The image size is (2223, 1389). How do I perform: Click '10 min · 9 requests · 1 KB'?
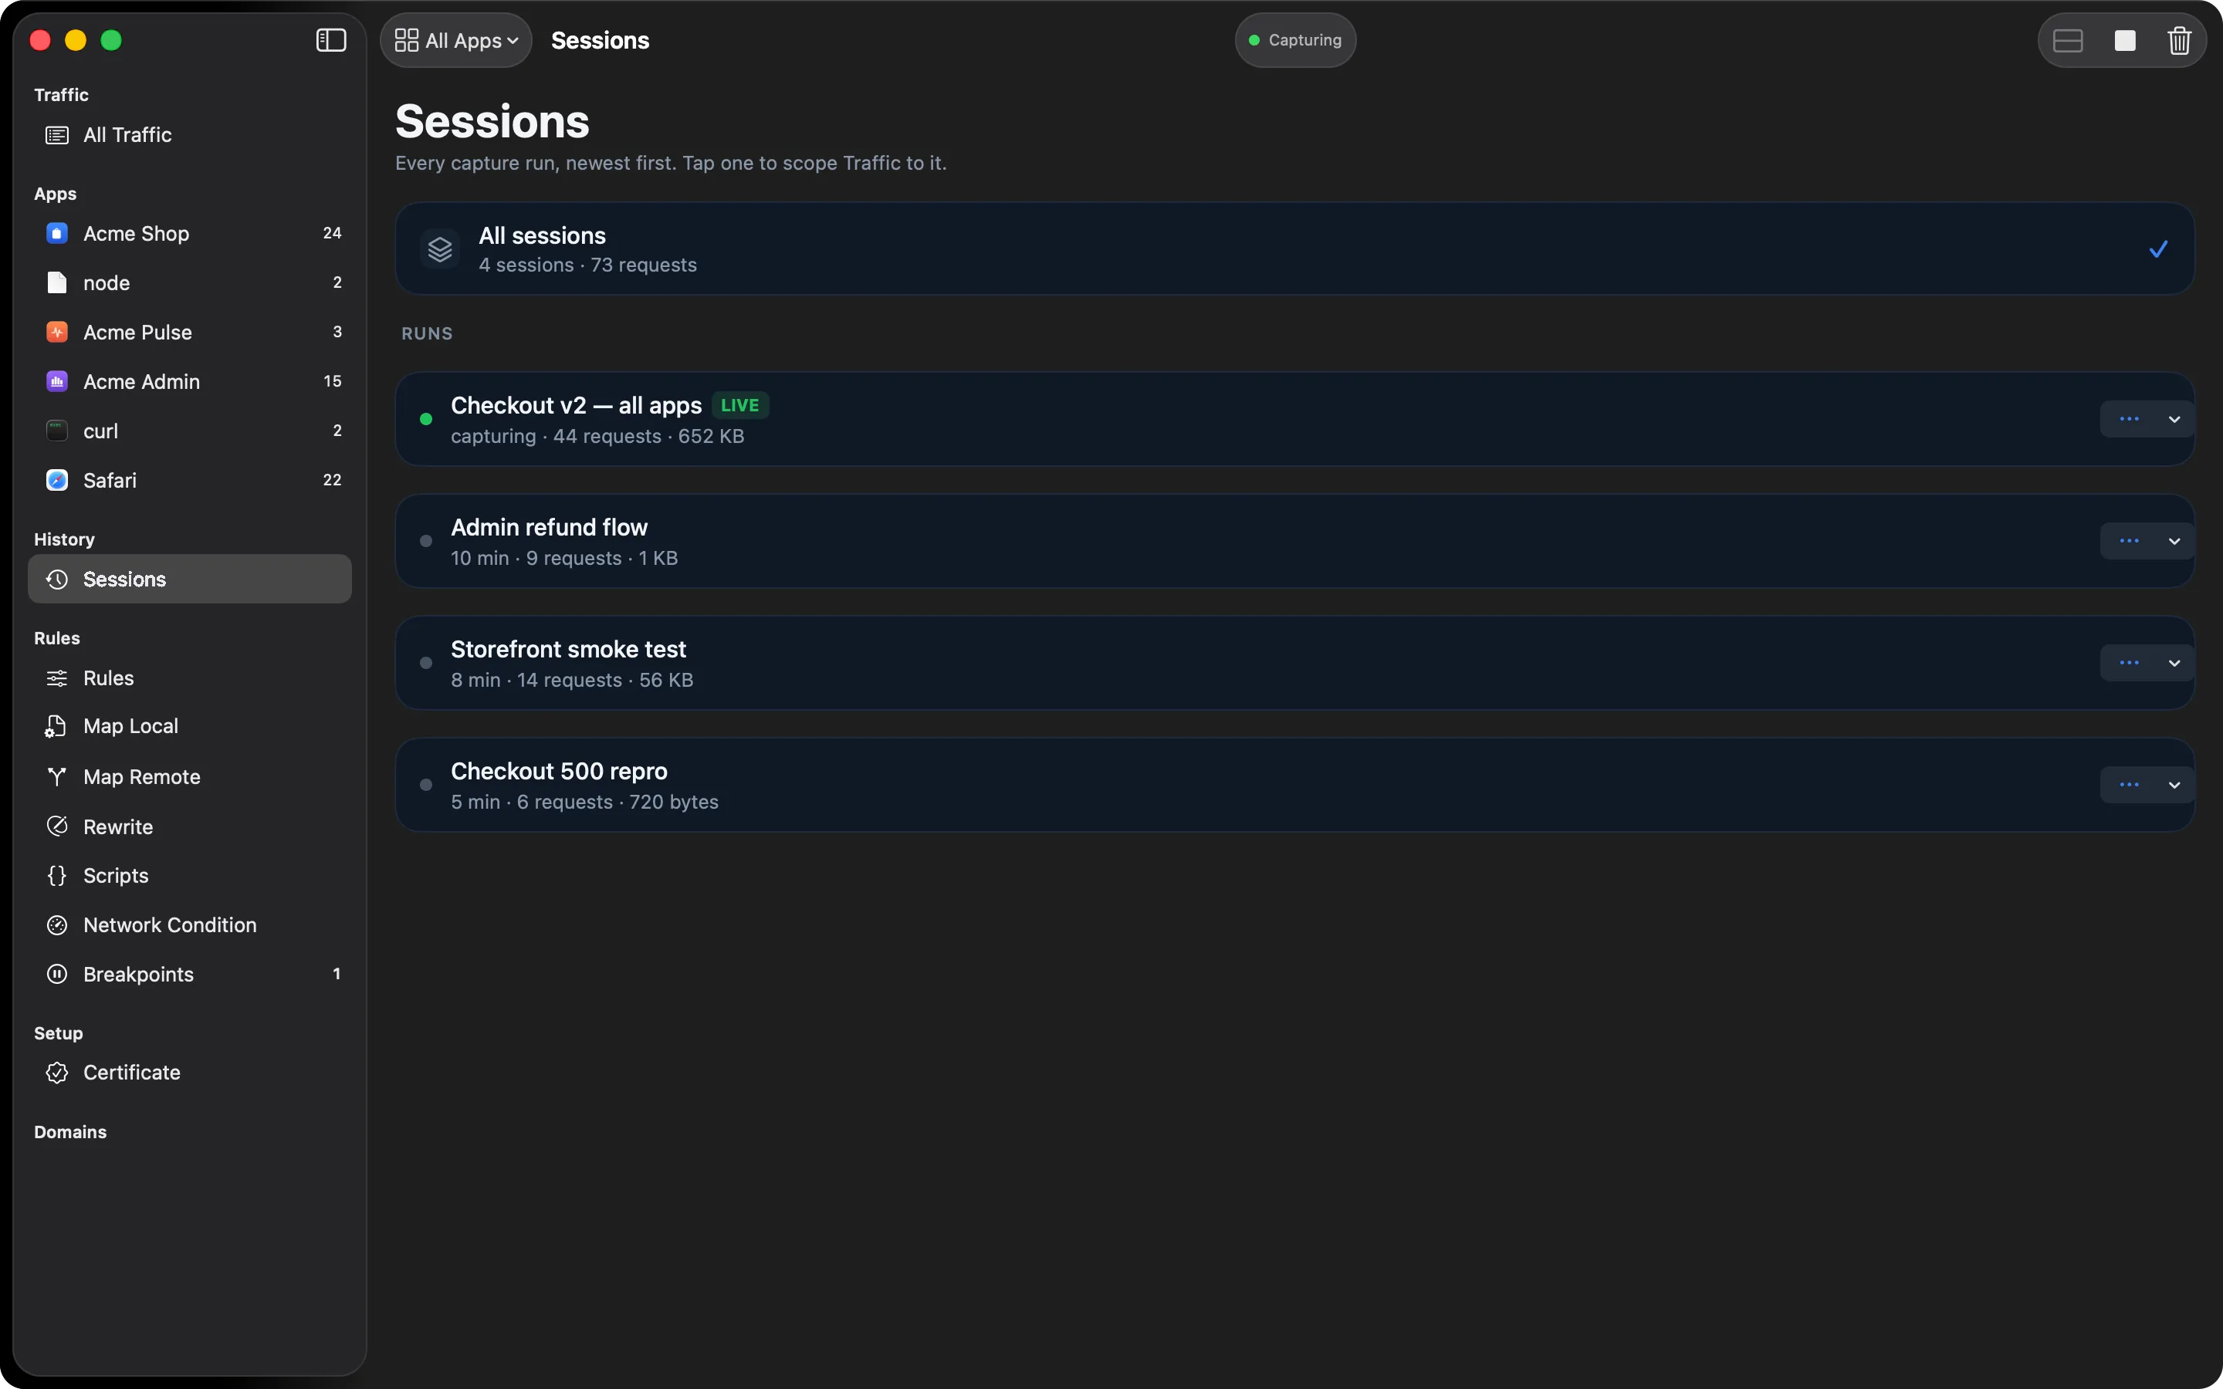click(x=564, y=559)
